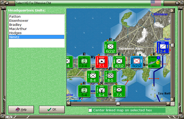Viewport: 184px width, 119px height.
Task: Click the Catalina PBY-1 aircraft counter
Action: (x=154, y=62)
